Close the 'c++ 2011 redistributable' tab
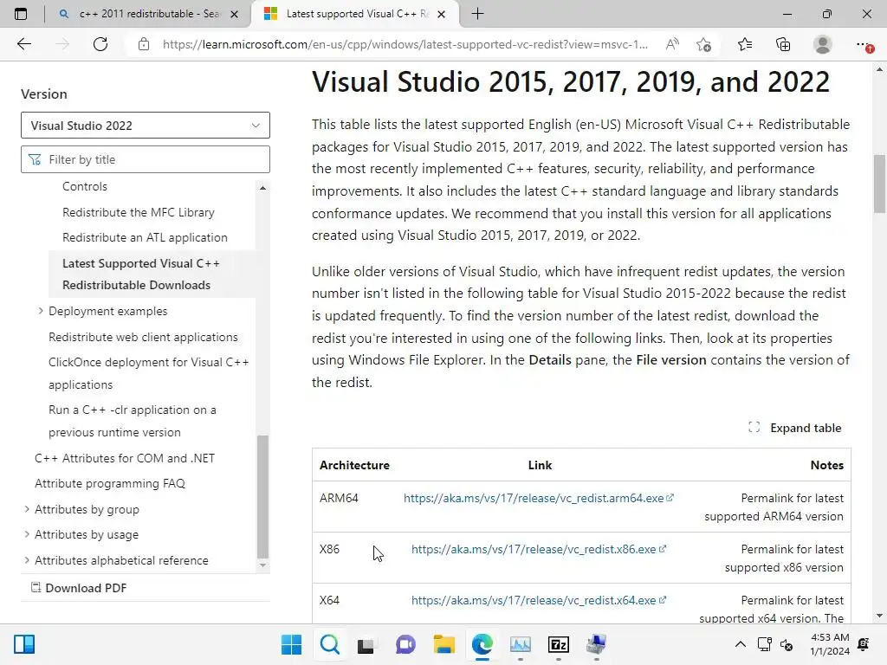Screen dimensions: 887x665 234,14
